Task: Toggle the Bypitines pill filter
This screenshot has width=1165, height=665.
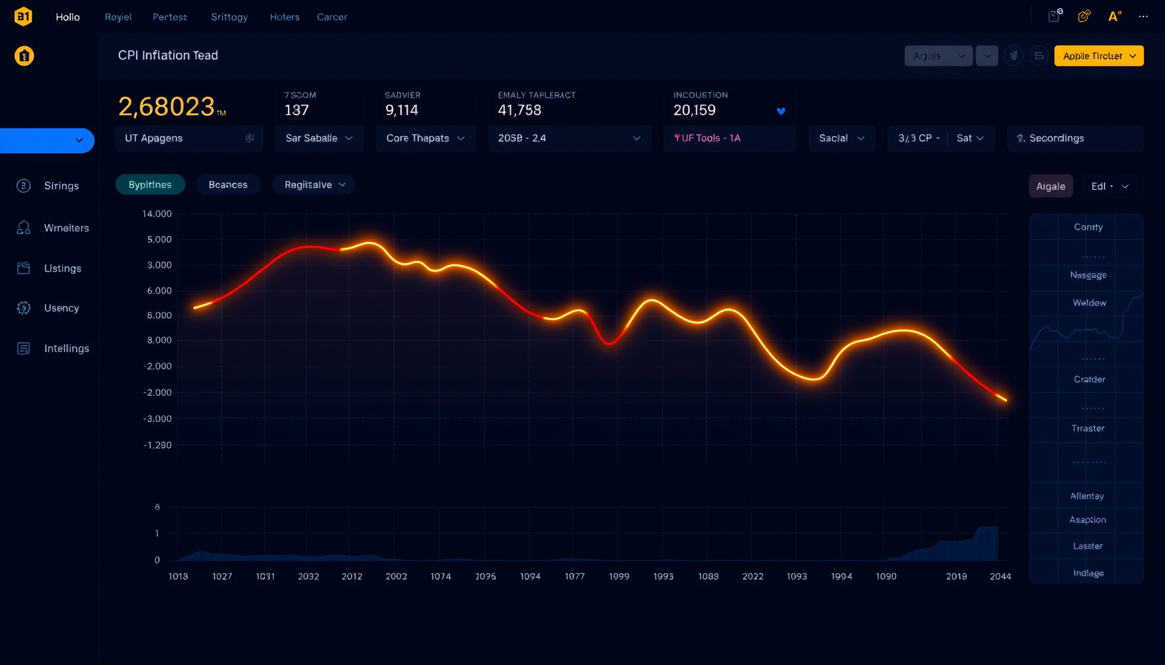Action: (x=150, y=184)
